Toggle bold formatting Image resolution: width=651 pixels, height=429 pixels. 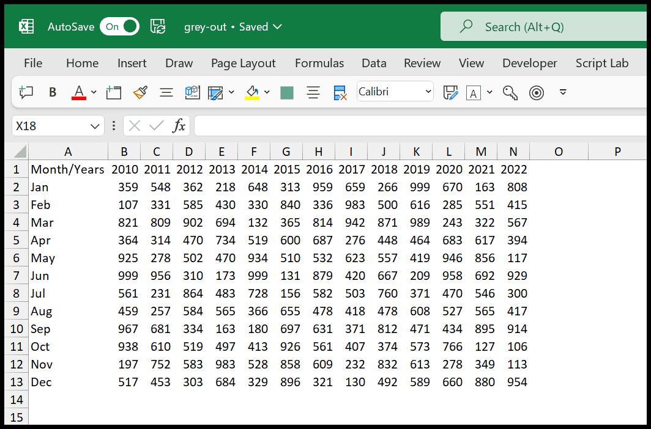click(53, 92)
